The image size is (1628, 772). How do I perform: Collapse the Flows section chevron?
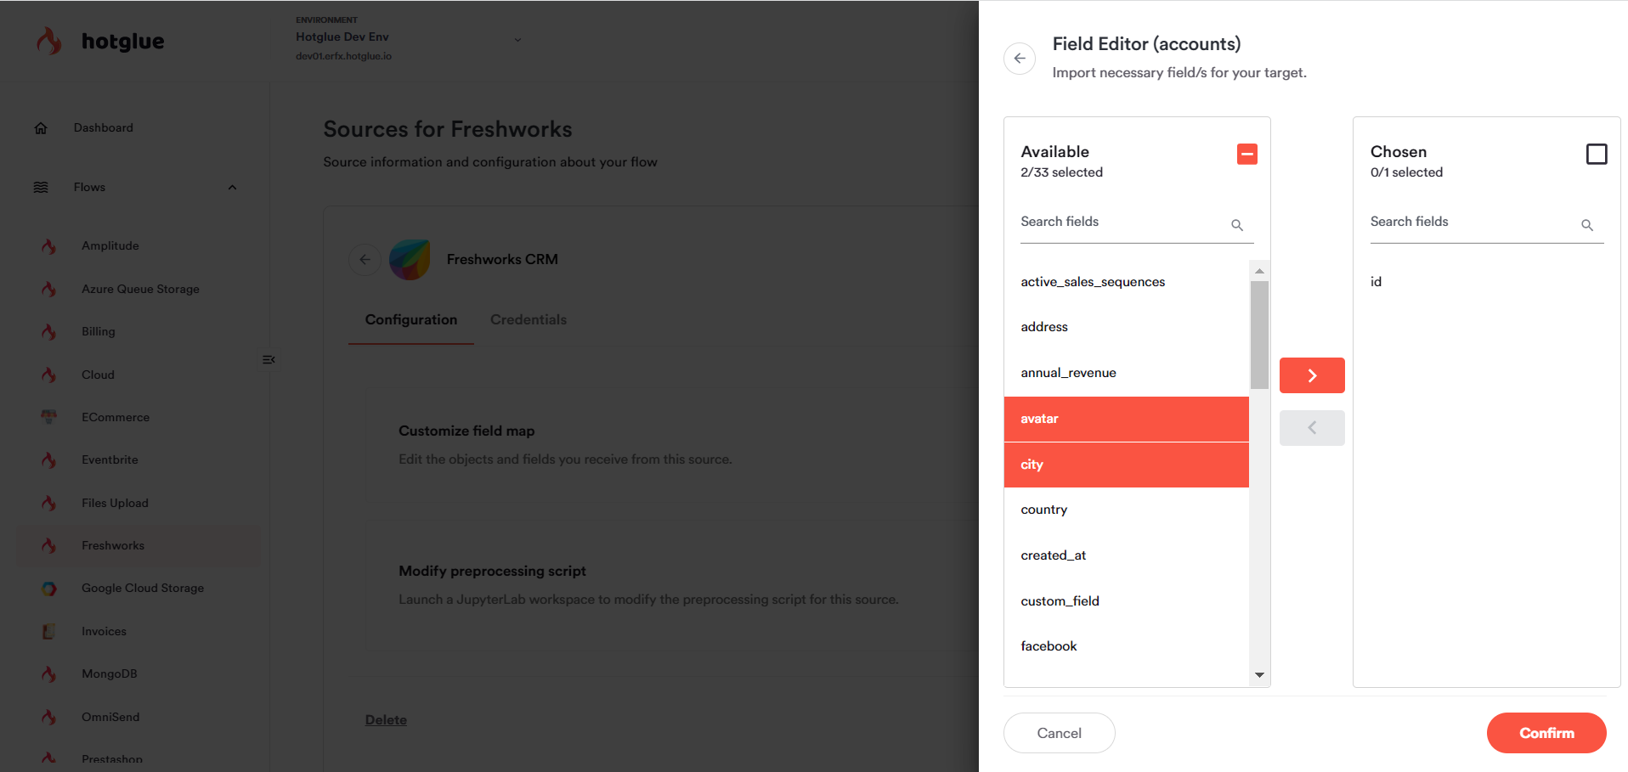pos(232,188)
